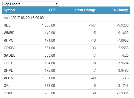Select the RHPC symbol row

(x=66, y=41)
